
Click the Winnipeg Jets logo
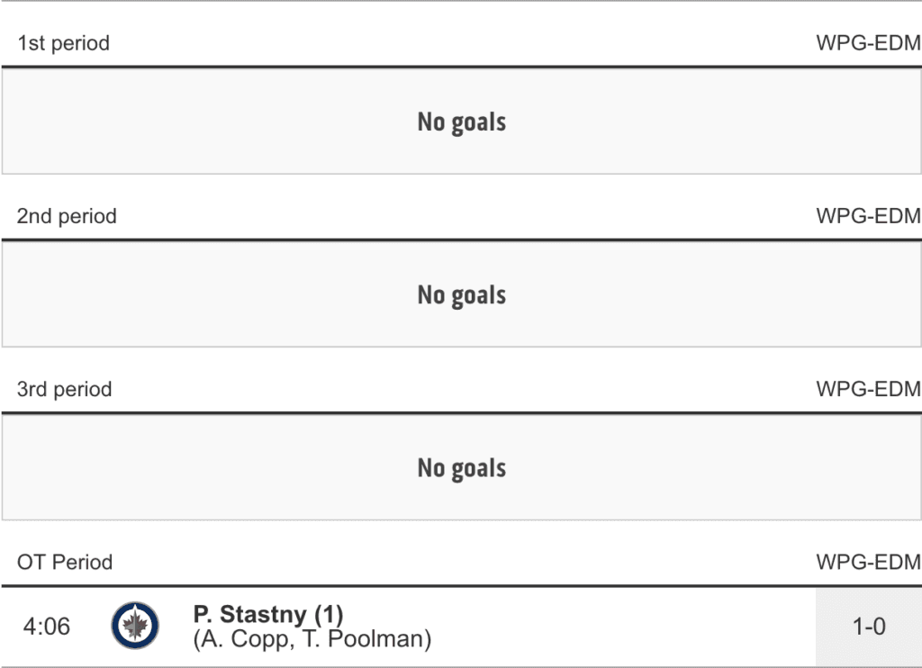pyautogui.click(x=135, y=626)
